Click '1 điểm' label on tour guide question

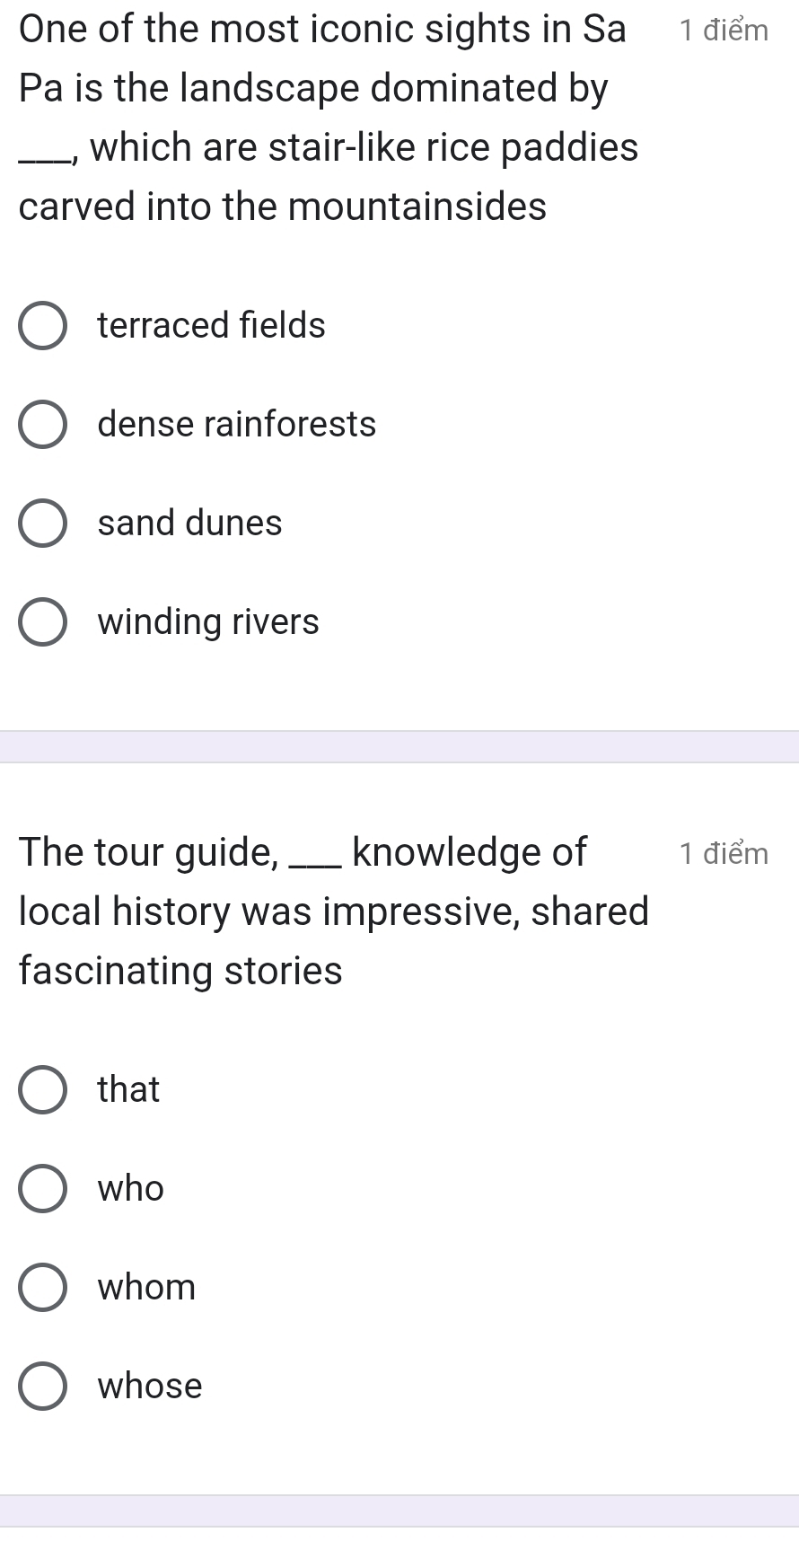[724, 853]
